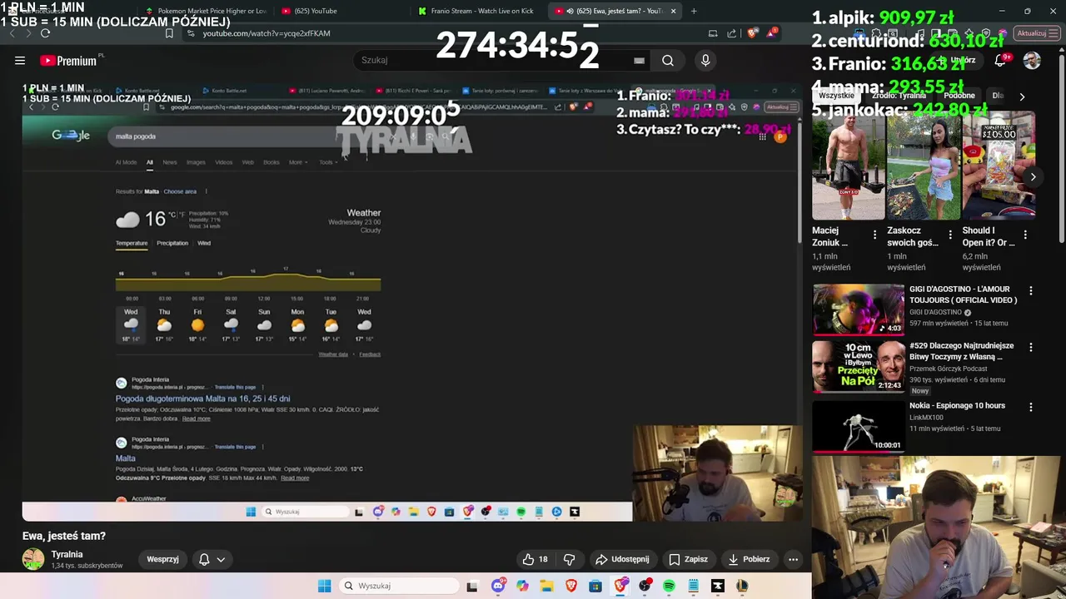Open the Maciej Zoniuk short thumbnail
The height and width of the screenshot is (599, 1066).
(848, 166)
